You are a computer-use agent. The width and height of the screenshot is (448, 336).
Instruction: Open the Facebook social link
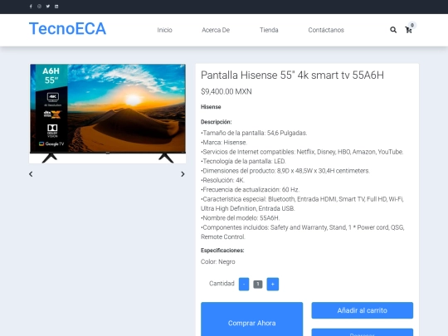click(x=31, y=7)
